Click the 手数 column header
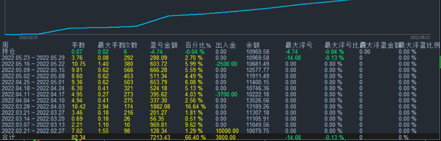This screenshot has height=141, width=441. [78, 45]
